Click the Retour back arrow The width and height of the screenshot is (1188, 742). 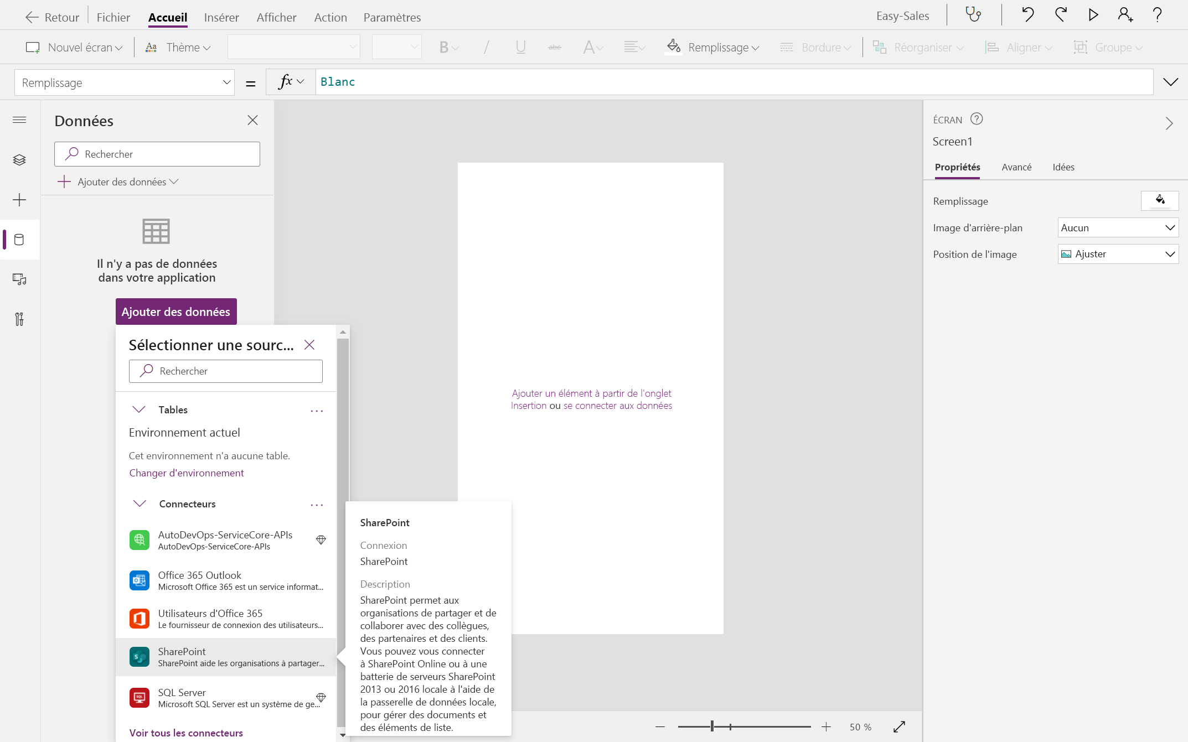coord(32,17)
